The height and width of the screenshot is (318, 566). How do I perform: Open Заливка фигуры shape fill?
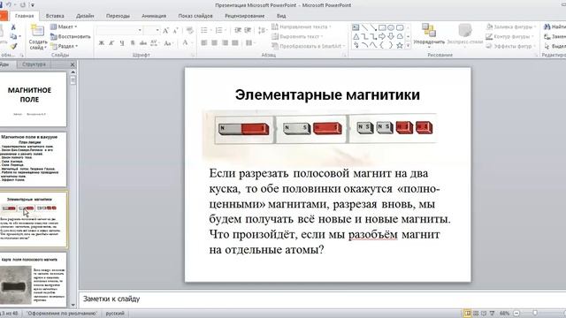[511, 26]
